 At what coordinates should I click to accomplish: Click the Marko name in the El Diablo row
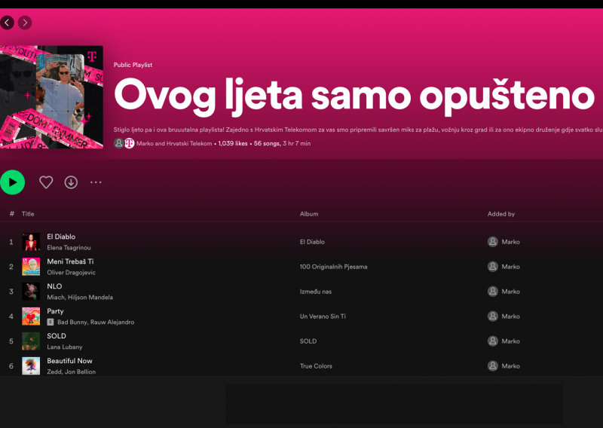(511, 242)
